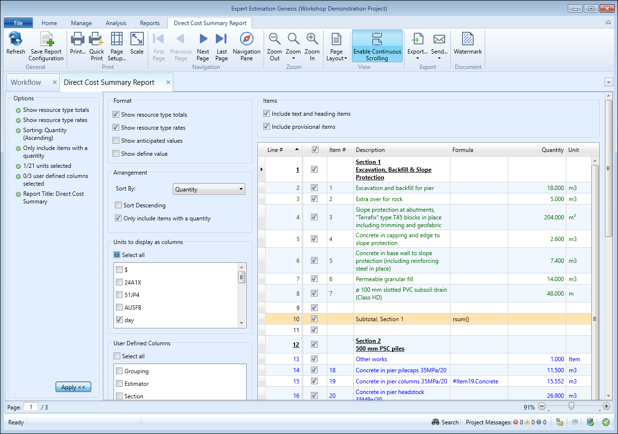618x434 pixels.
Task: Click the Watermark icon
Action: point(467,40)
